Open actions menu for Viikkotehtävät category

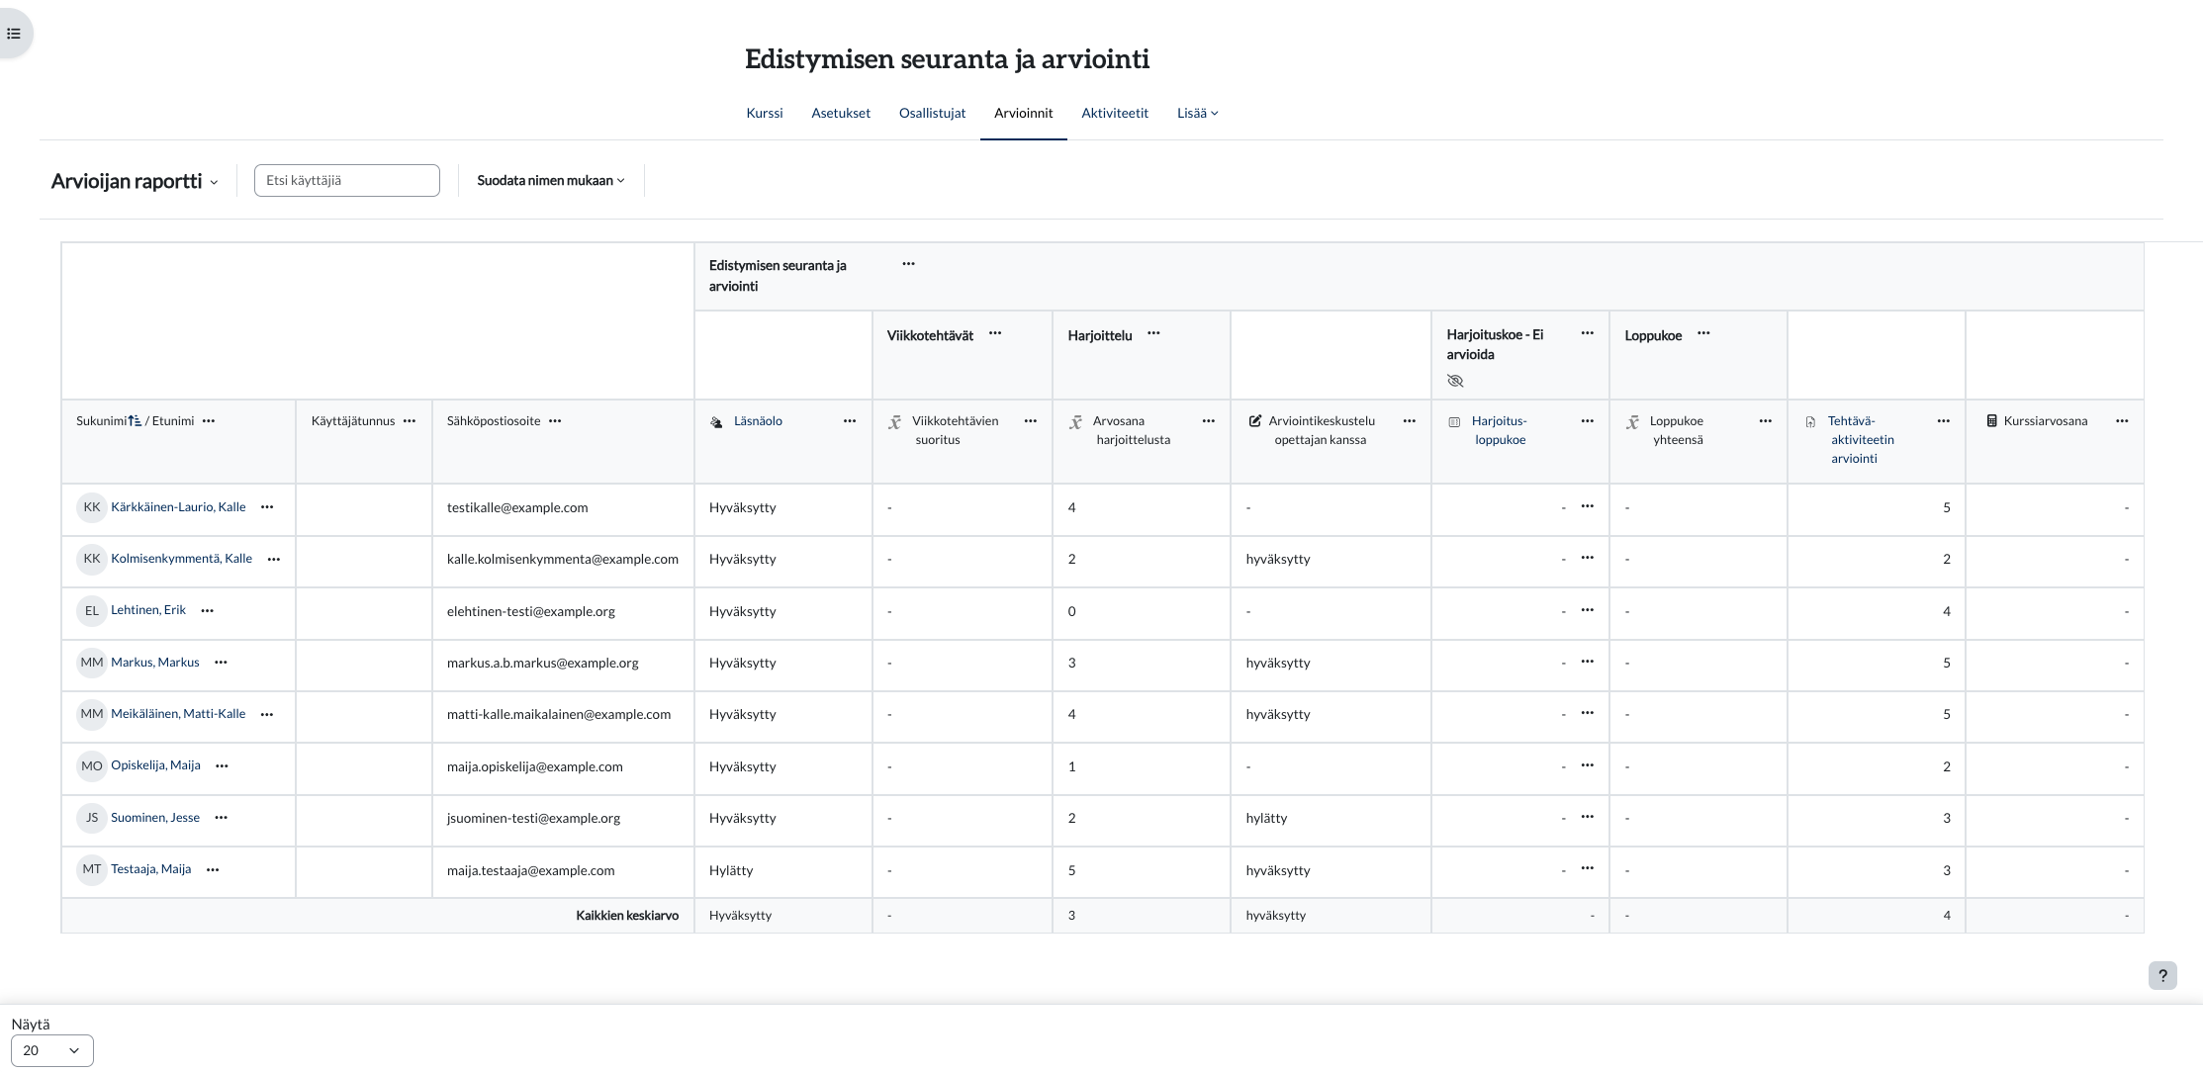[x=994, y=334]
